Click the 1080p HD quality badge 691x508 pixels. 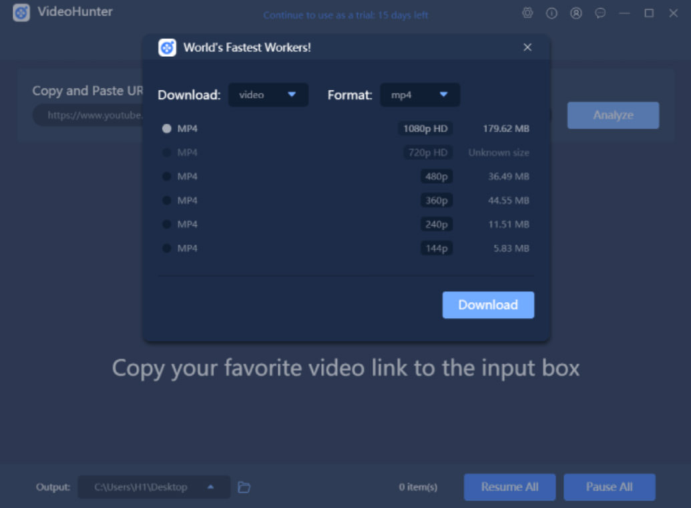425,128
